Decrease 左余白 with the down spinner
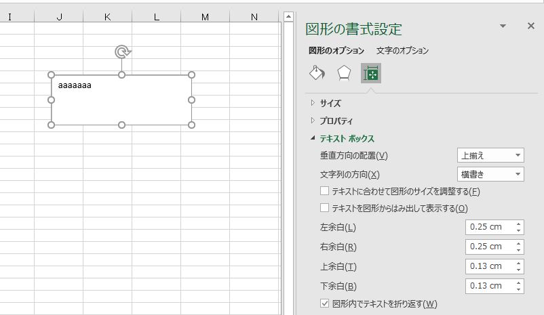Image resolution: width=544 pixels, height=315 pixels. tap(518, 230)
